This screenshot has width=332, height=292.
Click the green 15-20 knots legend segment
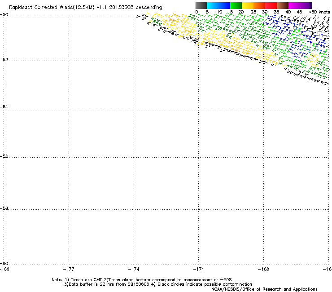(236, 5)
